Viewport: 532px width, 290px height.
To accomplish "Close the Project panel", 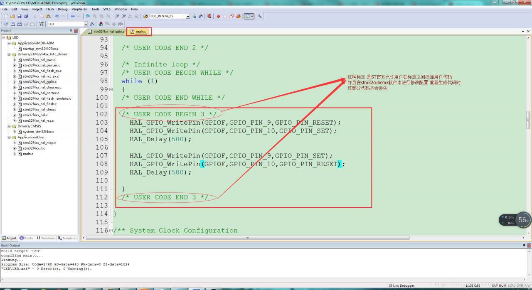I will [76, 31].
